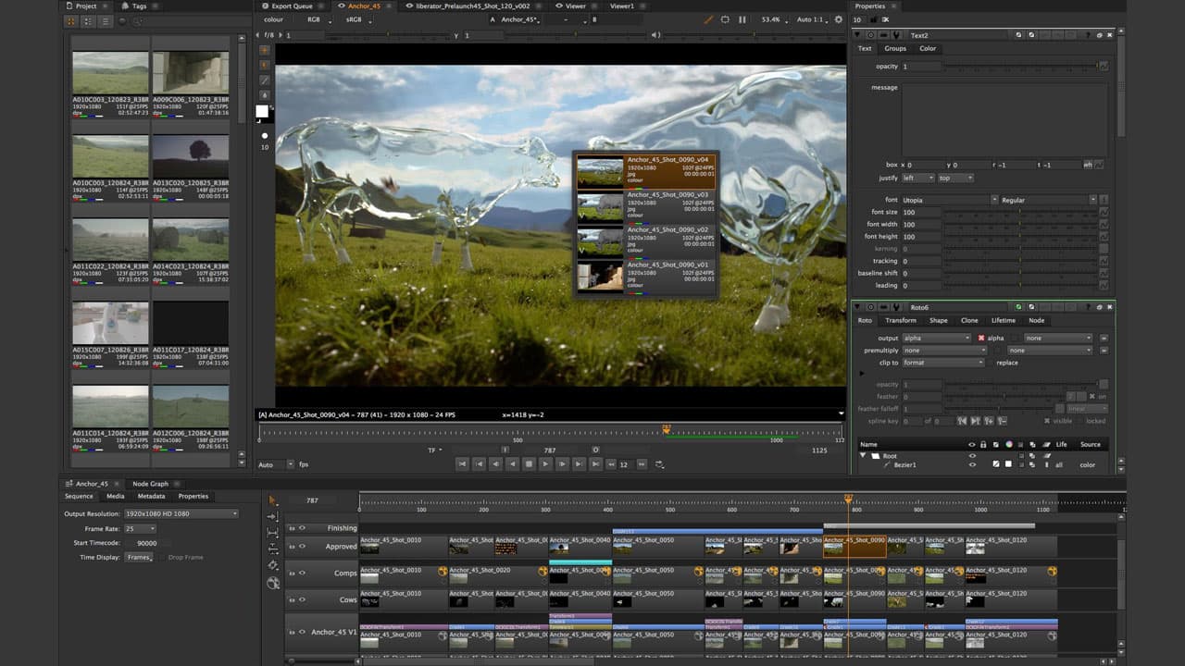Select the Retime tool icon in timeline toolbar

(274, 563)
